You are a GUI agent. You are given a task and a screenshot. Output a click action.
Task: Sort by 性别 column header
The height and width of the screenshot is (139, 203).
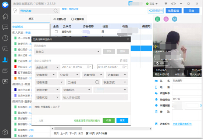coord(105,26)
